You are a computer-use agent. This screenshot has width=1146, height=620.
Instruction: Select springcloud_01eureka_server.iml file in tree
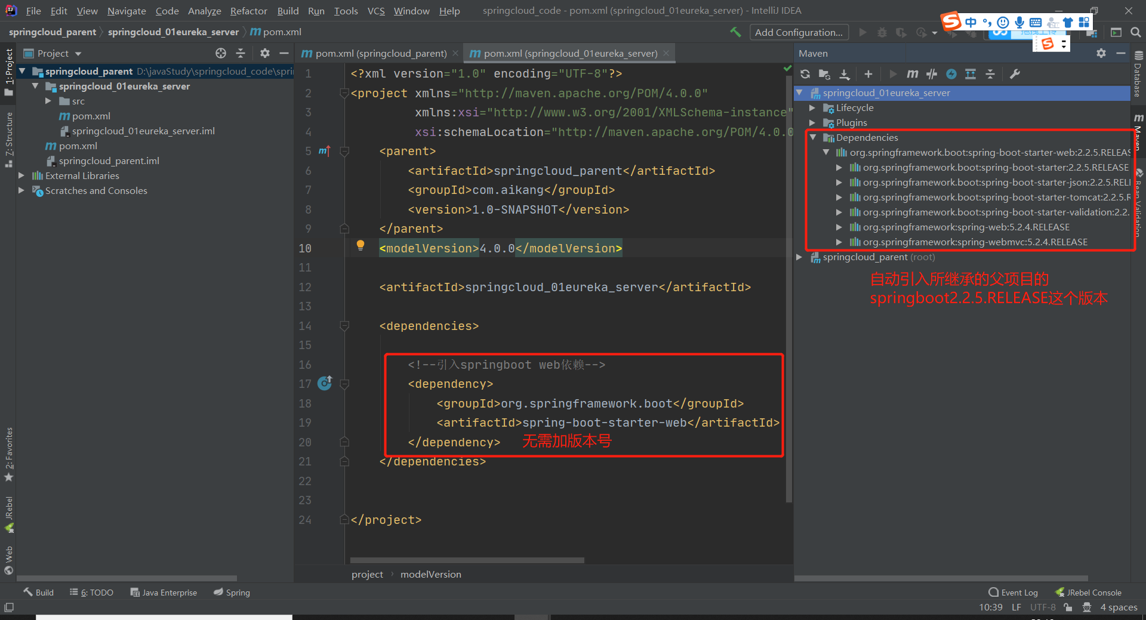tap(143, 131)
